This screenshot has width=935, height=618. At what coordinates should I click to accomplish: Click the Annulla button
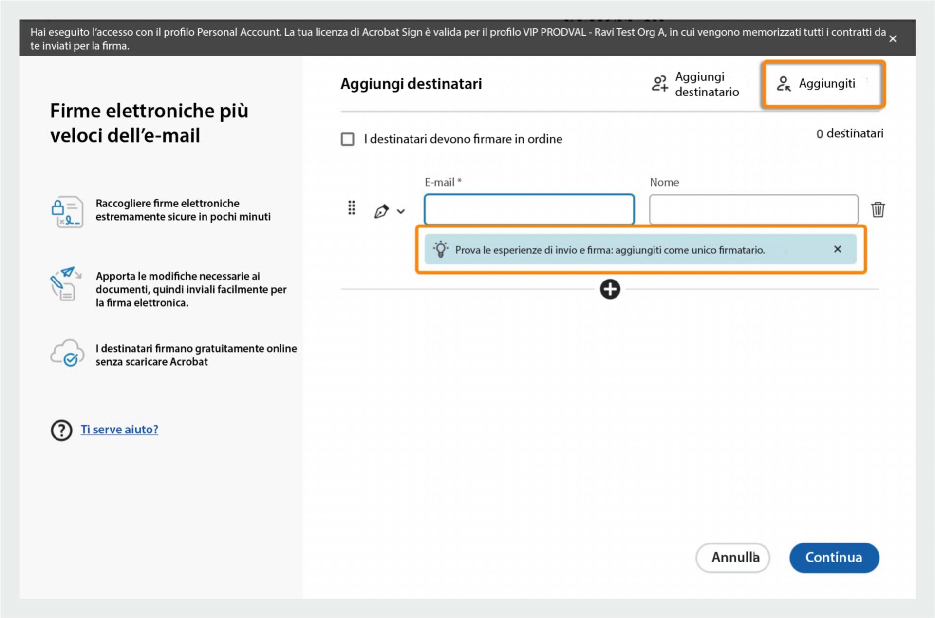(x=733, y=557)
